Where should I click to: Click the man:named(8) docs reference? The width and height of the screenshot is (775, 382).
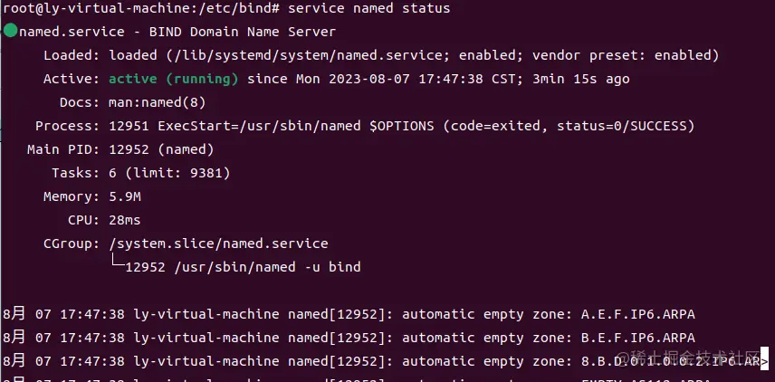click(158, 103)
